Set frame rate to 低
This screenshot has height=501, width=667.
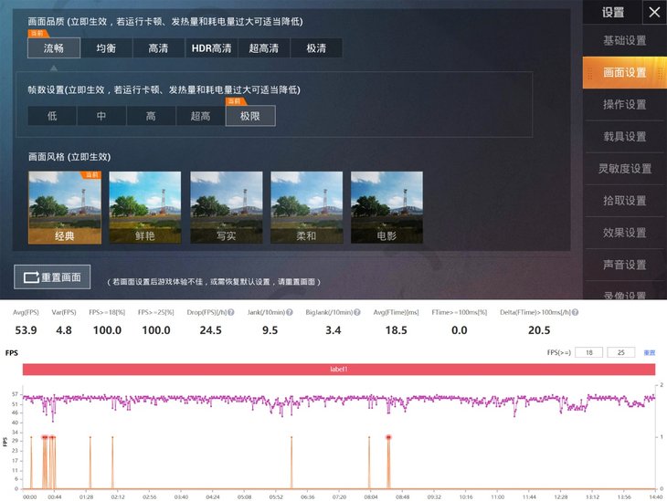[x=52, y=116]
